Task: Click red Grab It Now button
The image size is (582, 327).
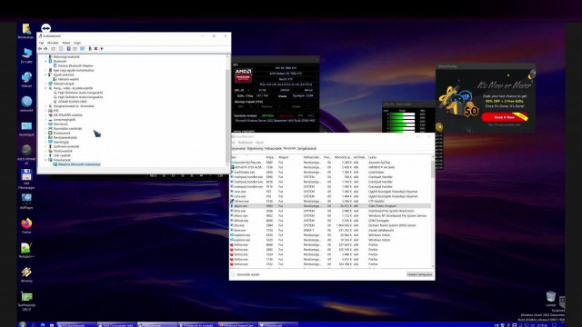Action: [x=505, y=117]
